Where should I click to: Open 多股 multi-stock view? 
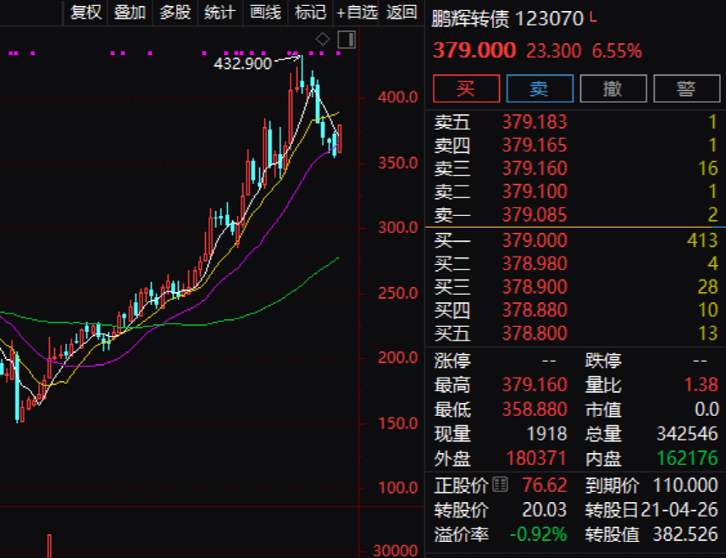[174, 13]
